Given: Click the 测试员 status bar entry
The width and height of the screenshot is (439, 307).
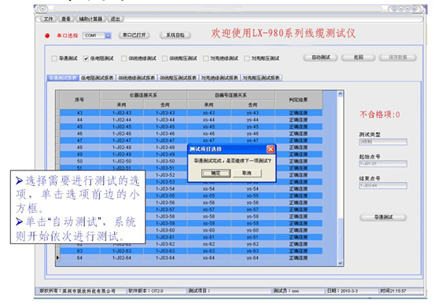Looking at the screenshot, I should point(298,291).
